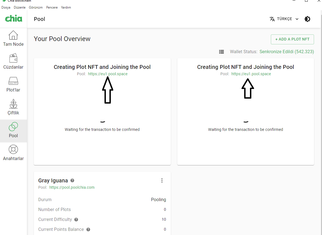Click the Wallet Status label
The height and width of the screenshot is (235, 322).
tap(244, 52)
